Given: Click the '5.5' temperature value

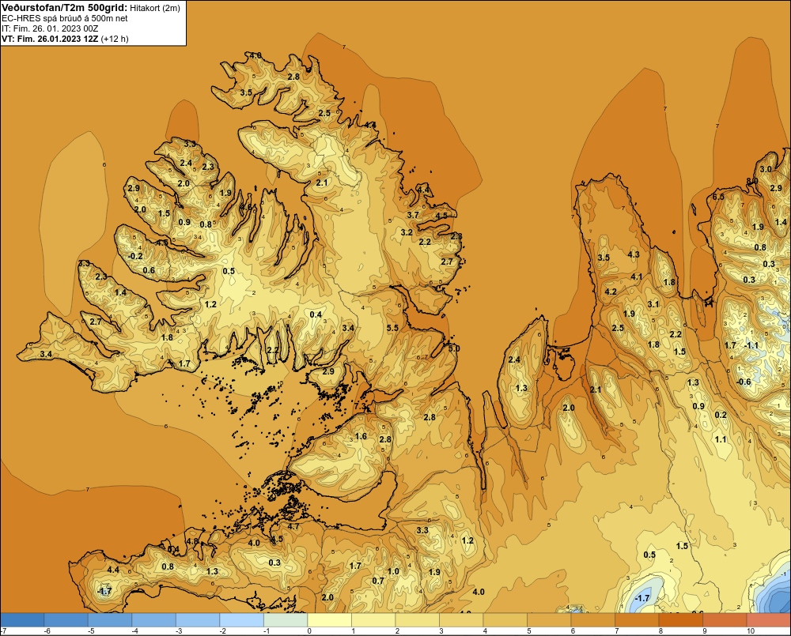Looking at the screenshot, I should pyautogui.click(x=392, y=328).
